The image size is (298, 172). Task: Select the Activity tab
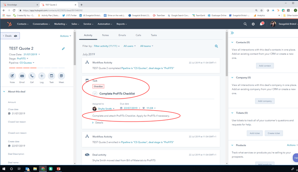88,35
